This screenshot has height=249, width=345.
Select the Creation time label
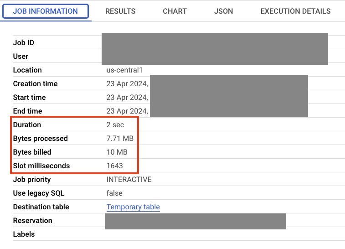[x=35, y=84]
